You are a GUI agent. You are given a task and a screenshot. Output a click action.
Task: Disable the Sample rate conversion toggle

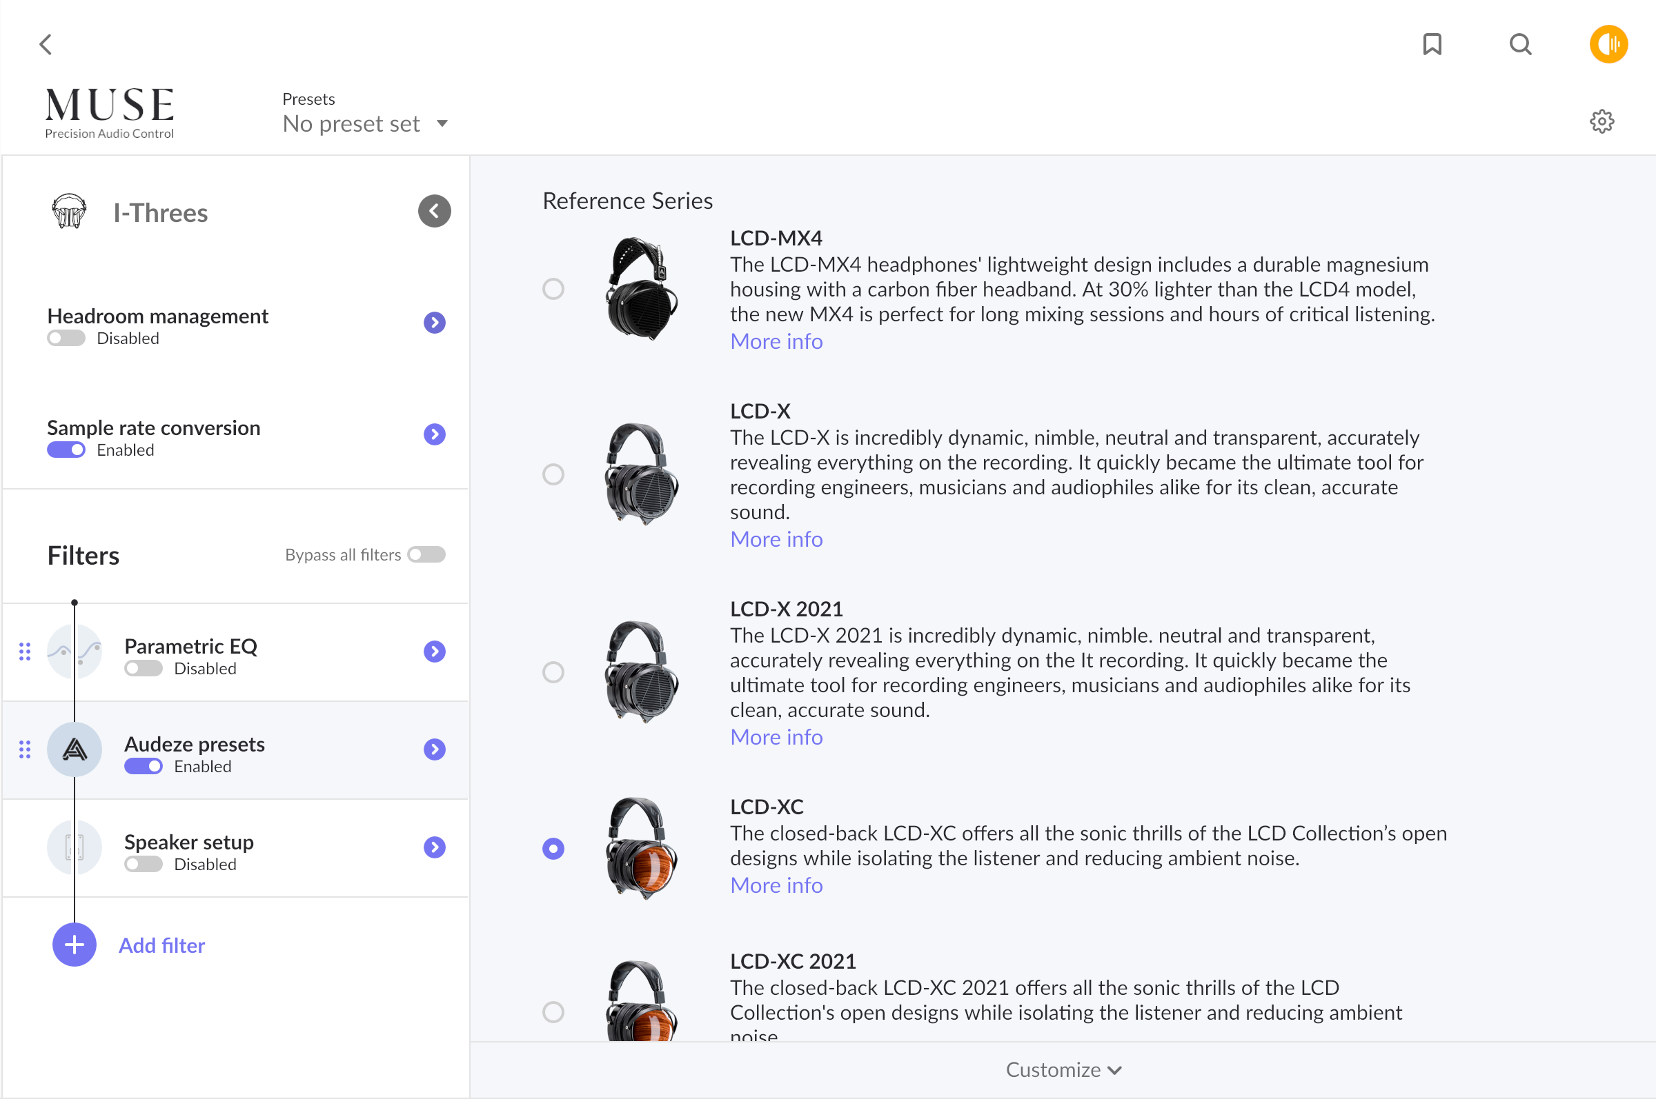point(66,450)
